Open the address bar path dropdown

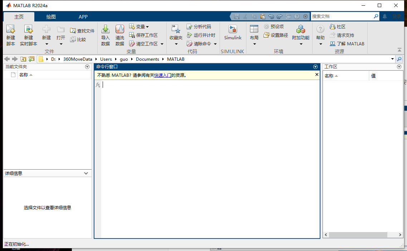tap(392, 59)
